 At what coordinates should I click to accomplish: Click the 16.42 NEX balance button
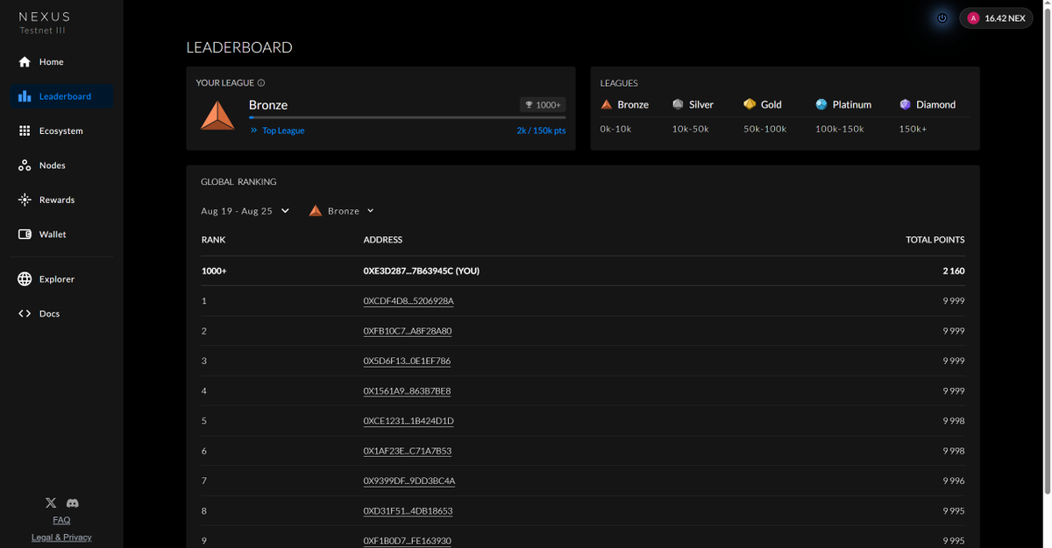[x=996, y=18]
